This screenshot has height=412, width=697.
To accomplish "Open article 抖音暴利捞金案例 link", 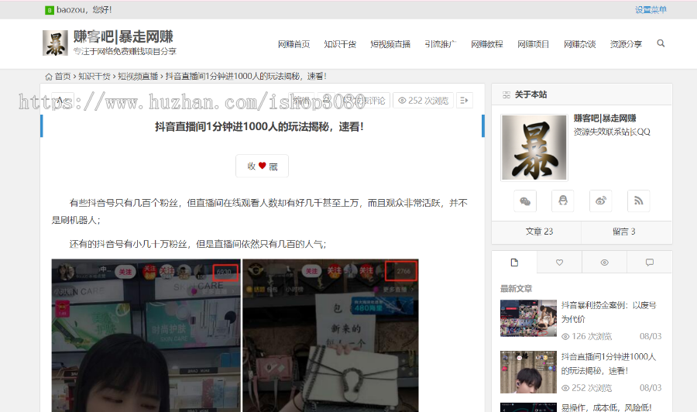I will pos(609,312).
